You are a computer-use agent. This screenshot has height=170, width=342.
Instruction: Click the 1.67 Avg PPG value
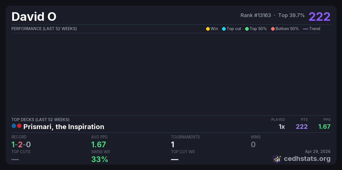(x=99, y=145)
